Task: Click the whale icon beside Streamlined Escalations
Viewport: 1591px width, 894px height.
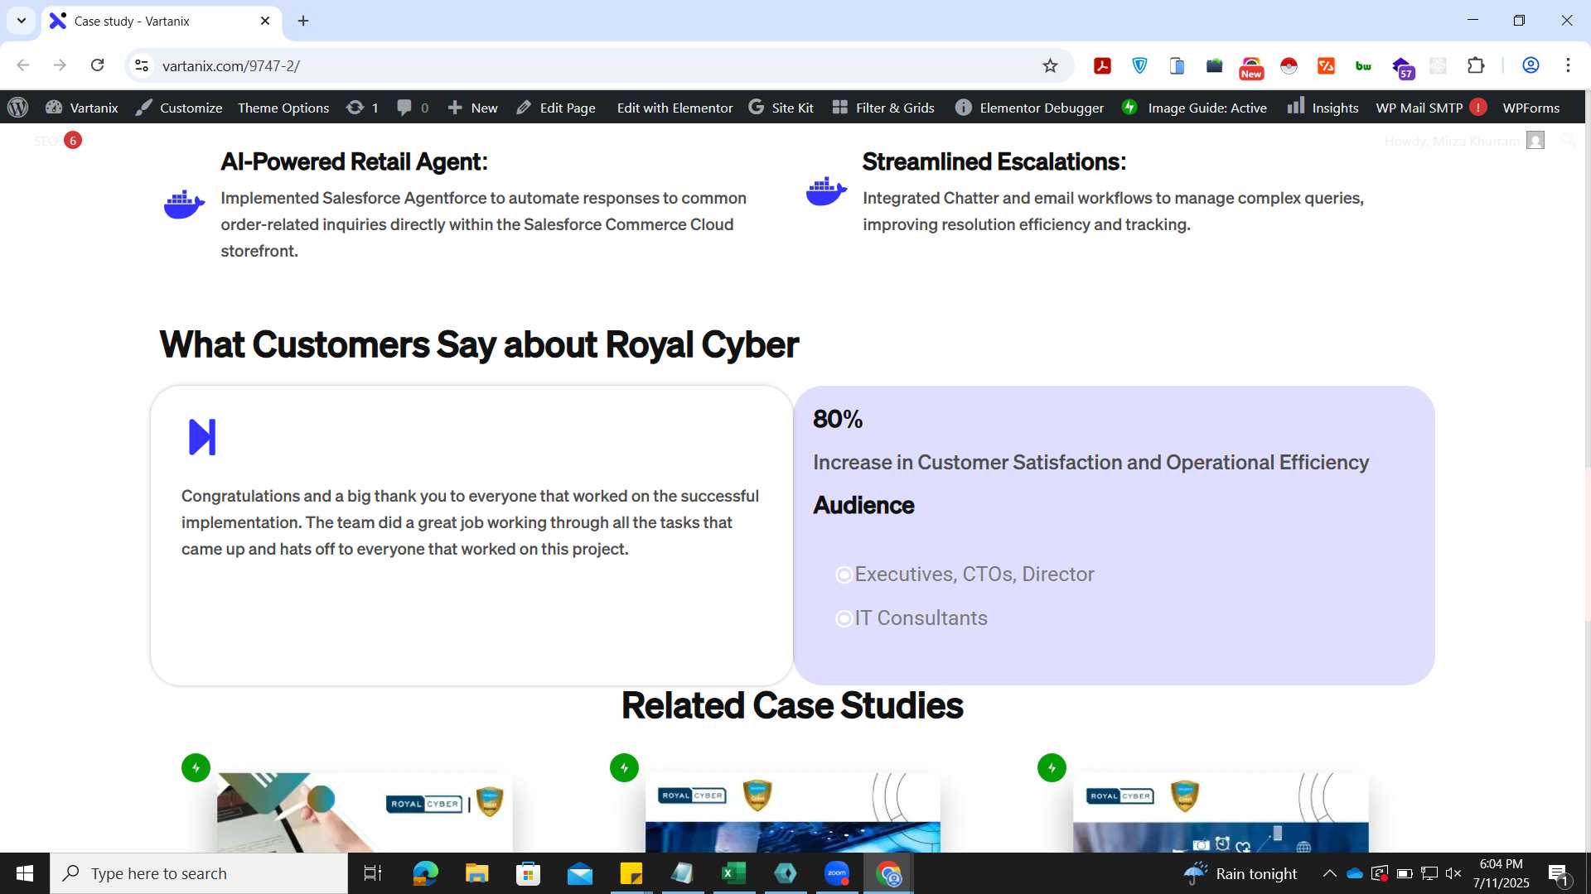Action: click(826, 190)
